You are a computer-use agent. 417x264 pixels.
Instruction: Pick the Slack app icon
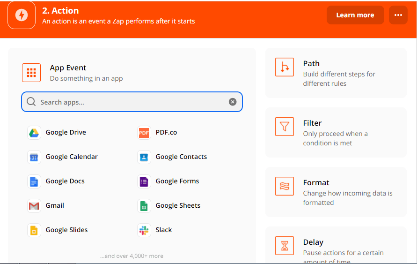pos(144,230)
